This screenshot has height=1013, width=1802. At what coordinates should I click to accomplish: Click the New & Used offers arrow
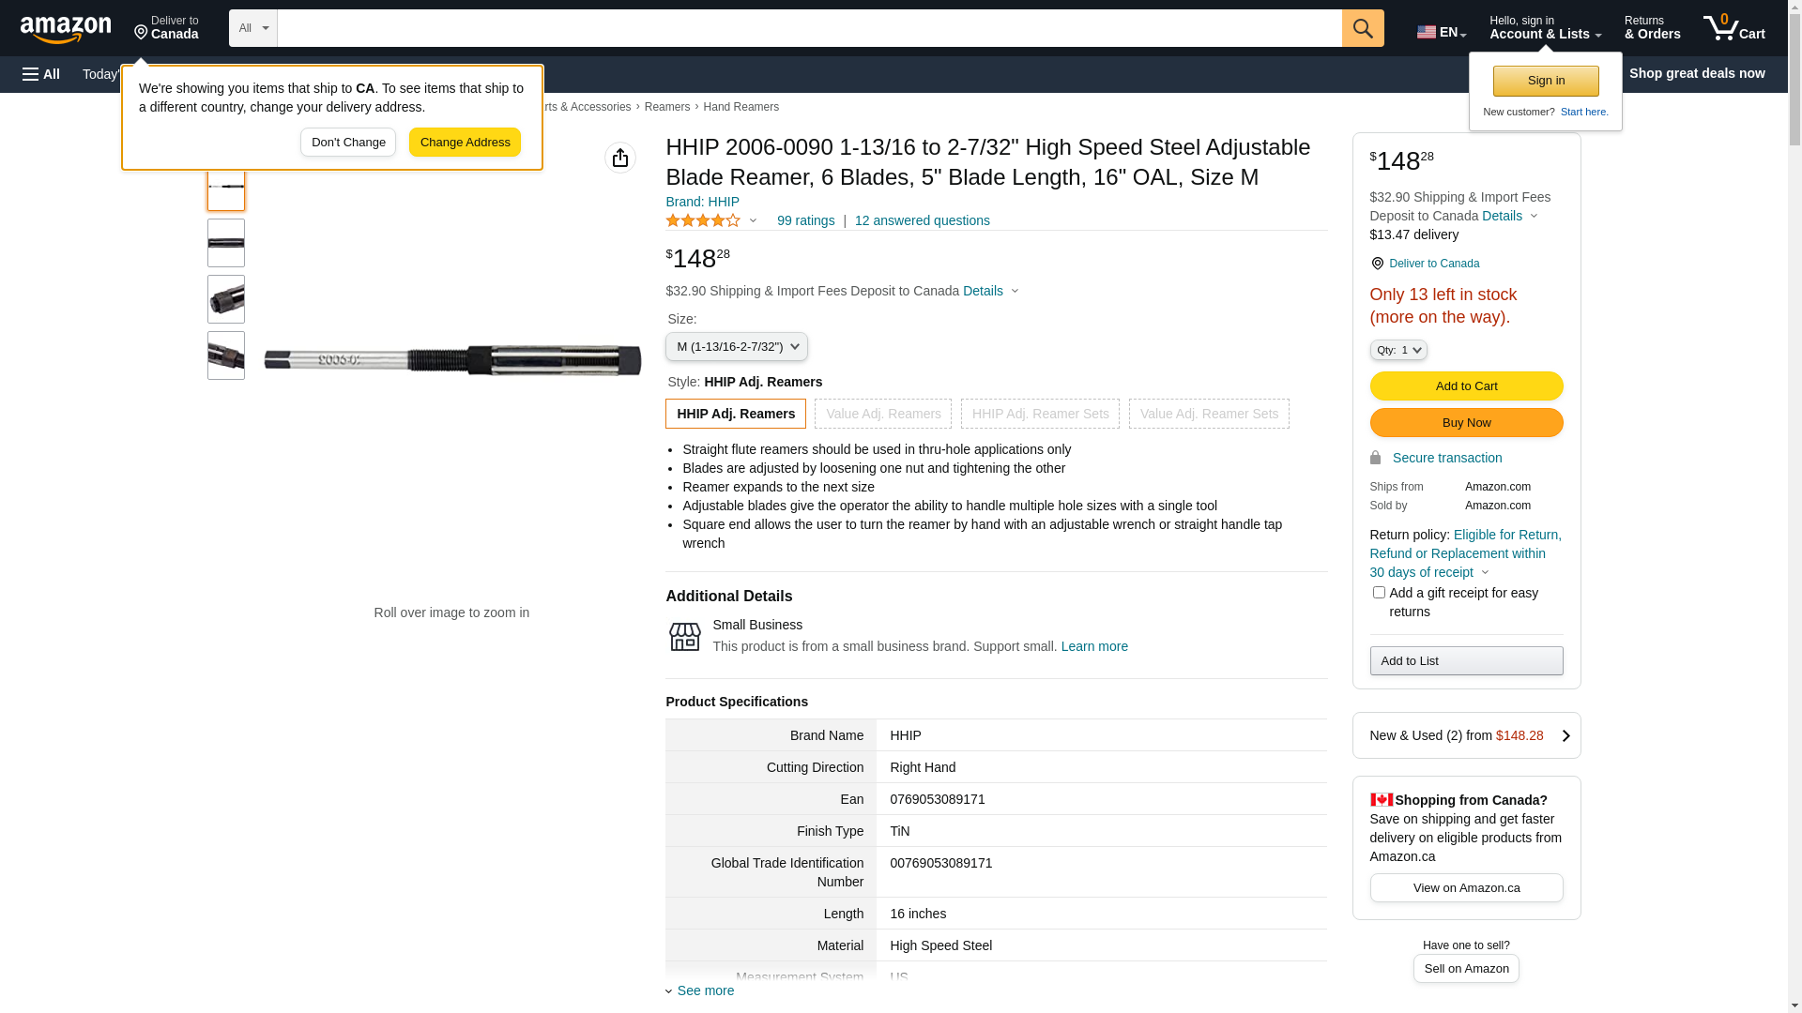[1565, 736]
